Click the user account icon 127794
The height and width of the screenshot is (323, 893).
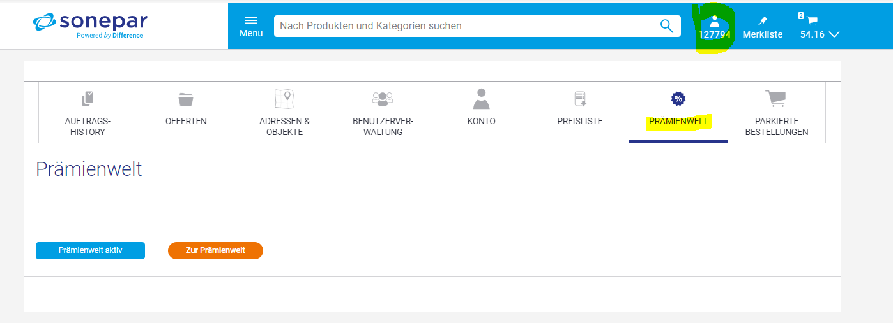pyautogui.click(x=714, y=21)
